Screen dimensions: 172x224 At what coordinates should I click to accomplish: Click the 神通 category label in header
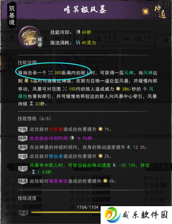(x=160, y=12)
